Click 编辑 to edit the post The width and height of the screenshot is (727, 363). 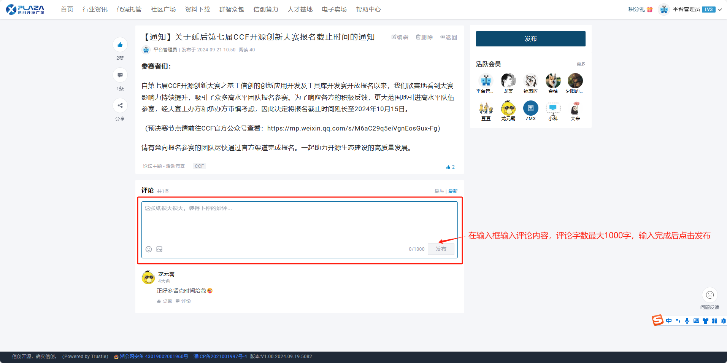[x=400, y=37]
